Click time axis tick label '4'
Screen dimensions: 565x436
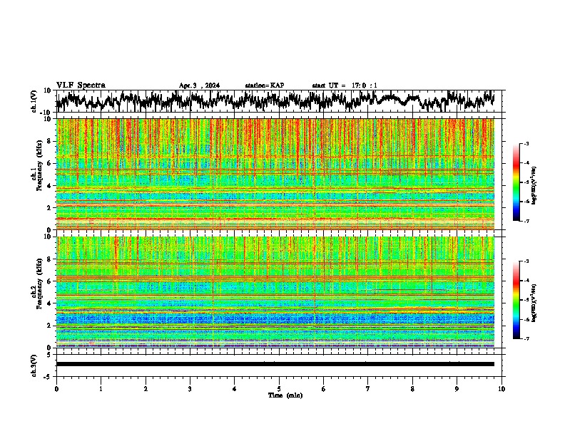click(235, 389)
